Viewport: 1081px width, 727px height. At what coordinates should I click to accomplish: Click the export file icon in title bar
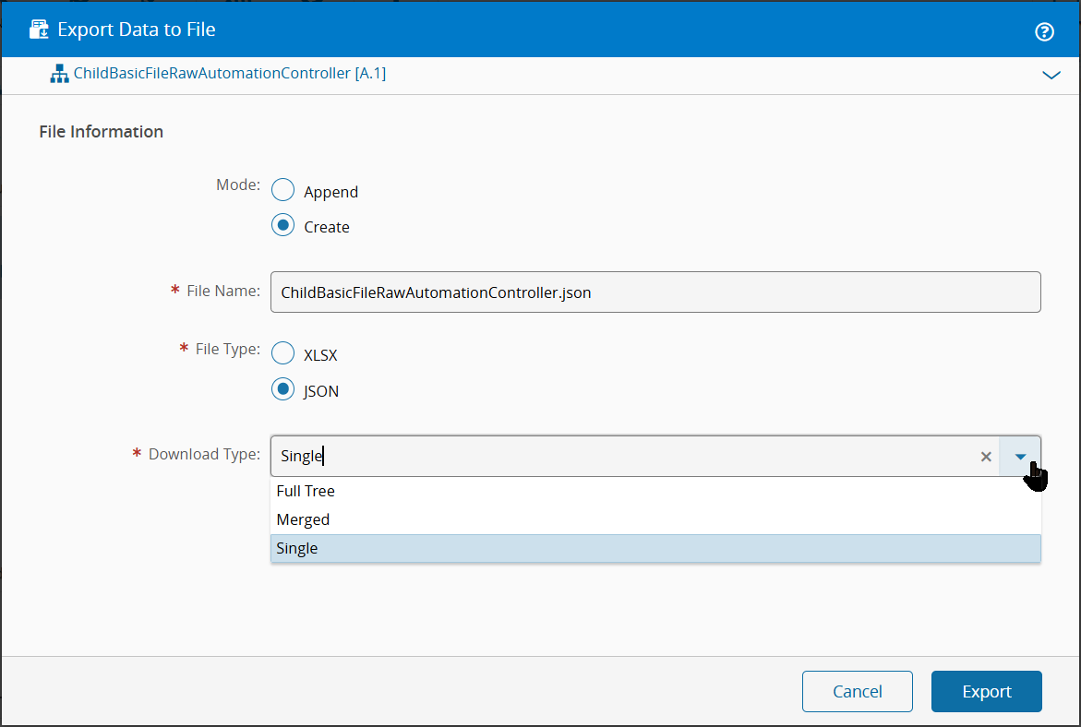[39, 30]
